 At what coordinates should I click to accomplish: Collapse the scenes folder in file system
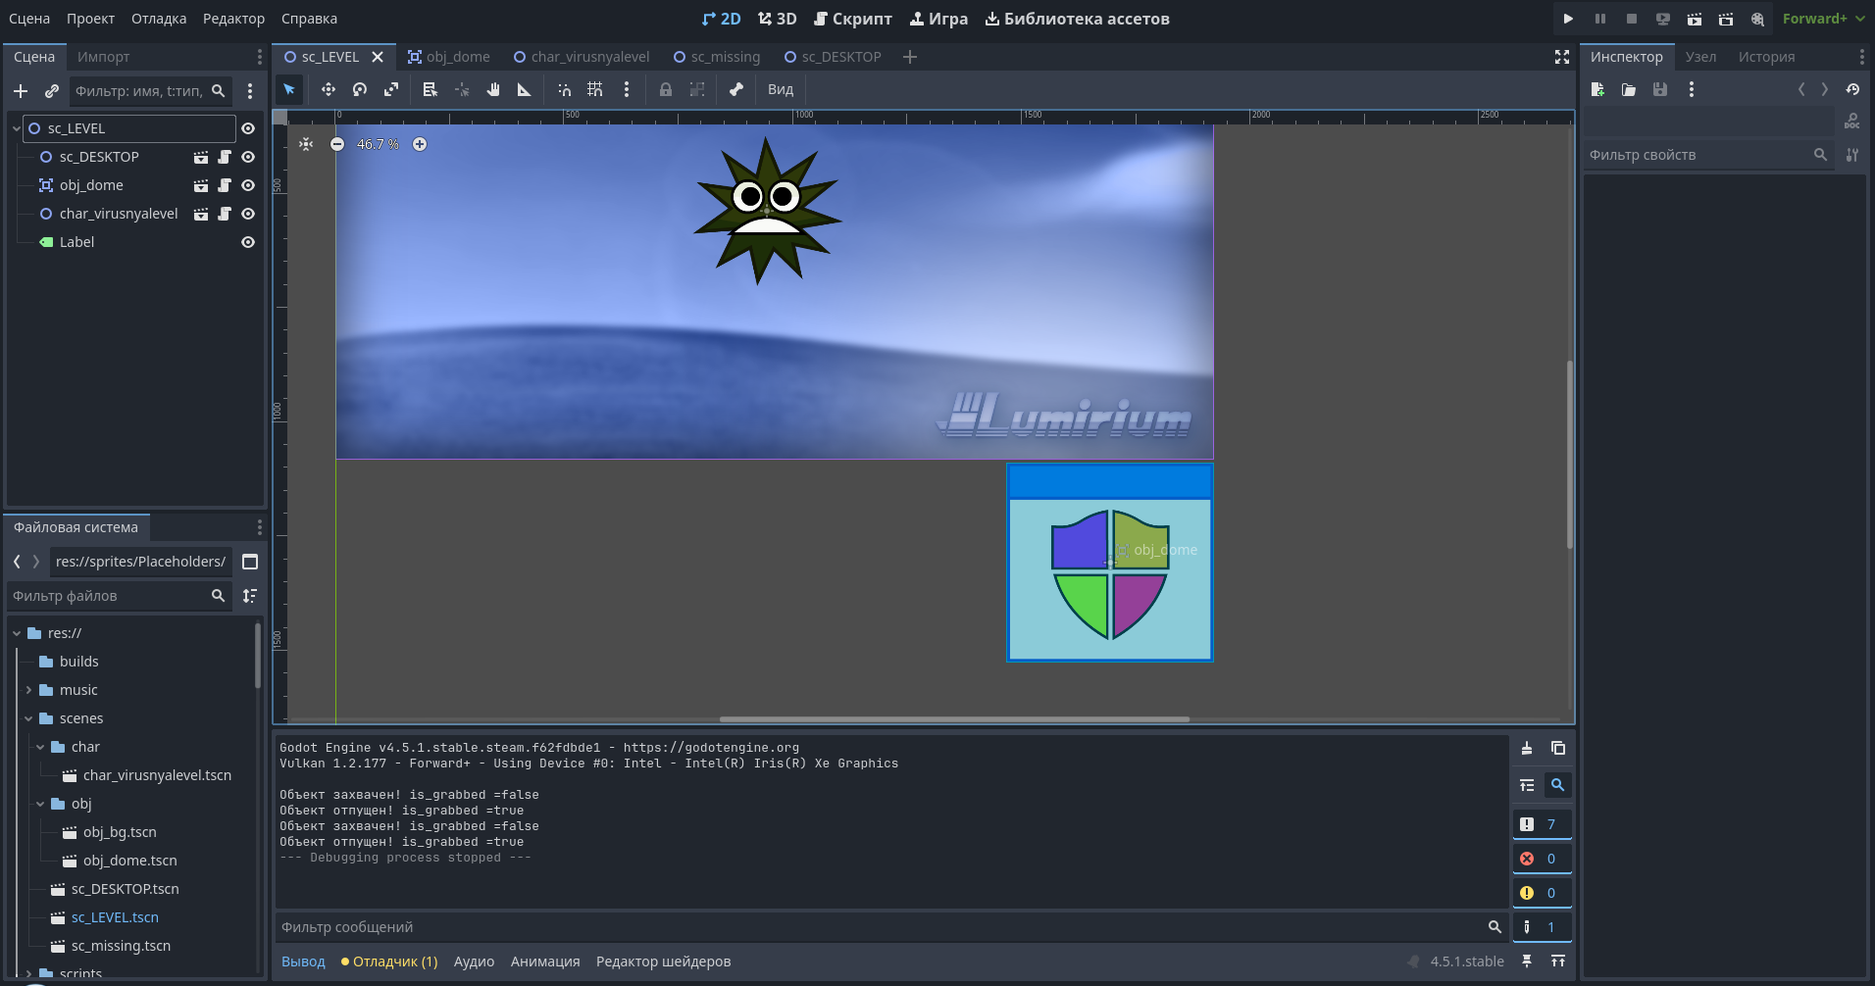28,718
